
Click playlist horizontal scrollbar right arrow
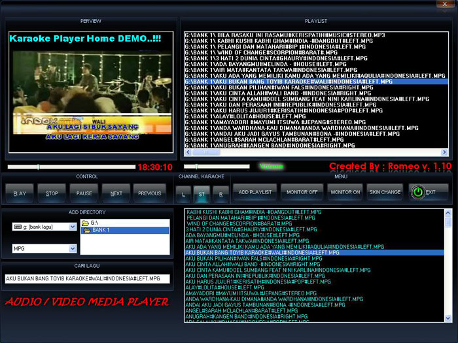pos(444,152)
